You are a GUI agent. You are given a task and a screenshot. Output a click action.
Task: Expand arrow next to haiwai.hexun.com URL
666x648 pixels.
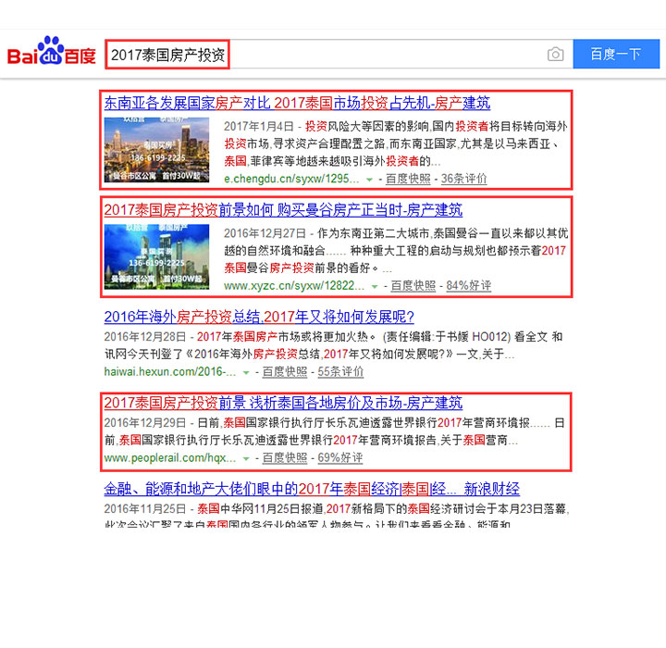pyautogui.click(x=246, y=373)
